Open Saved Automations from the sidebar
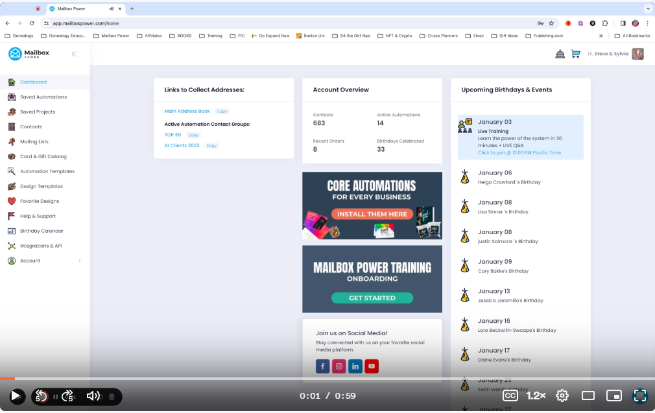This screenshot has width=655, height=413. point(43,97)
